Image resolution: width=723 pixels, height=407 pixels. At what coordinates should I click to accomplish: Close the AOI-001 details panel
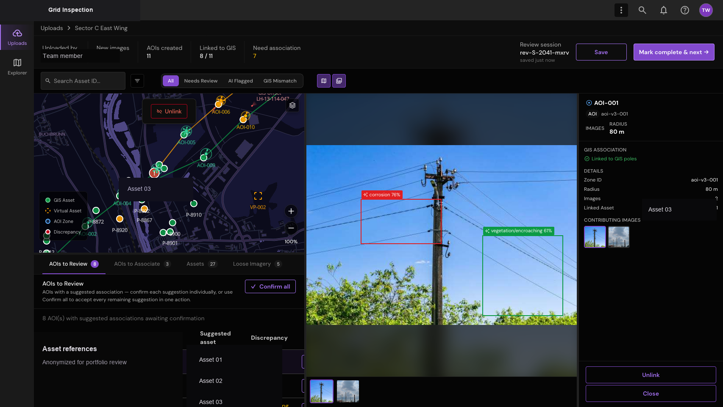tap(651, 393)
